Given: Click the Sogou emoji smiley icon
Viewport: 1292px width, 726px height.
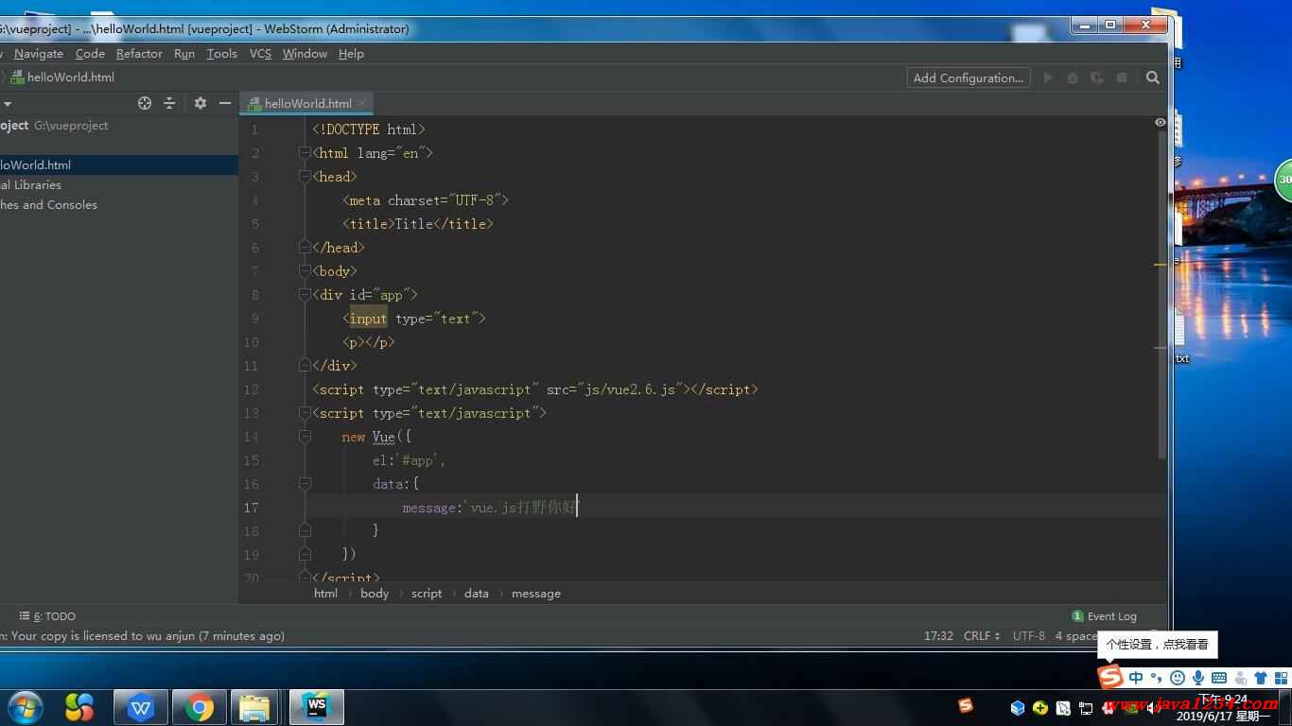Looking at the screenshot, I should tap(1178, 678).
